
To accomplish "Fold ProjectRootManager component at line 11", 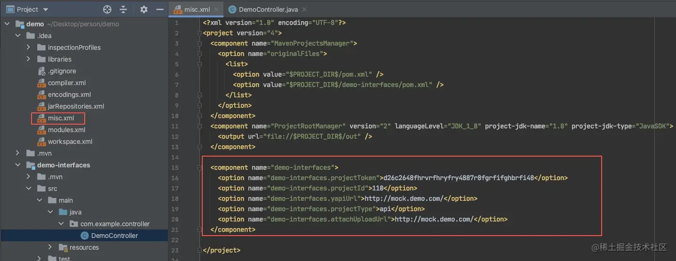I will coord(199,126).
